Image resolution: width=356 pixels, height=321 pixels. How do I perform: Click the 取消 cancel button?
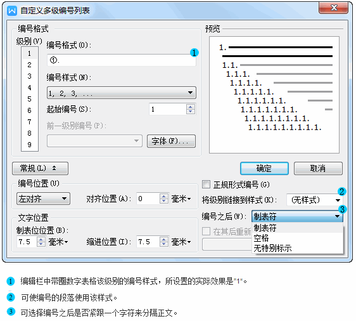coord(318,169)
